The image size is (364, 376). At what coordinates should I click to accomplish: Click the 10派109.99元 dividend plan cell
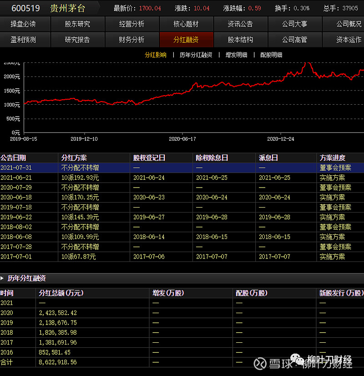pos(80,237)
